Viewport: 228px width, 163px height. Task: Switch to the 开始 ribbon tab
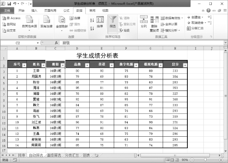[21, 11]
